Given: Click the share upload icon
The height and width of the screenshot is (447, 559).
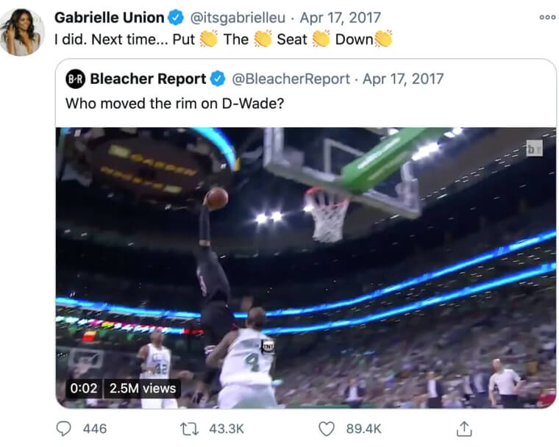Looking at the screenshot, I should (463, 428).
